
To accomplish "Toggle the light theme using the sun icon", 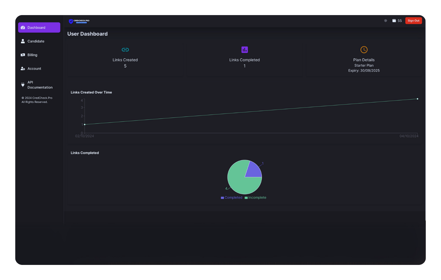I will coord(385,21).
